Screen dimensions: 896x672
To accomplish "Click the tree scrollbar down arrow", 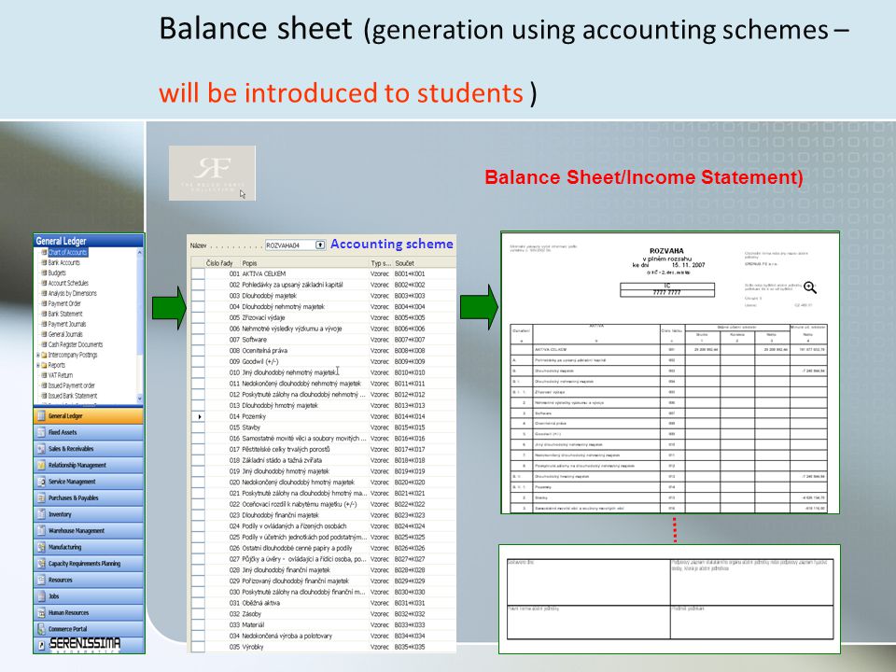I will (x=139, y=398).
